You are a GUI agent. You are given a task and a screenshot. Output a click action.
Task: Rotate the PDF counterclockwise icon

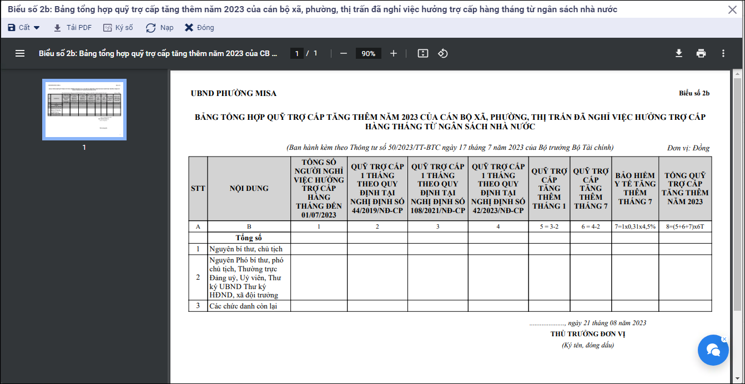point(443,53)
